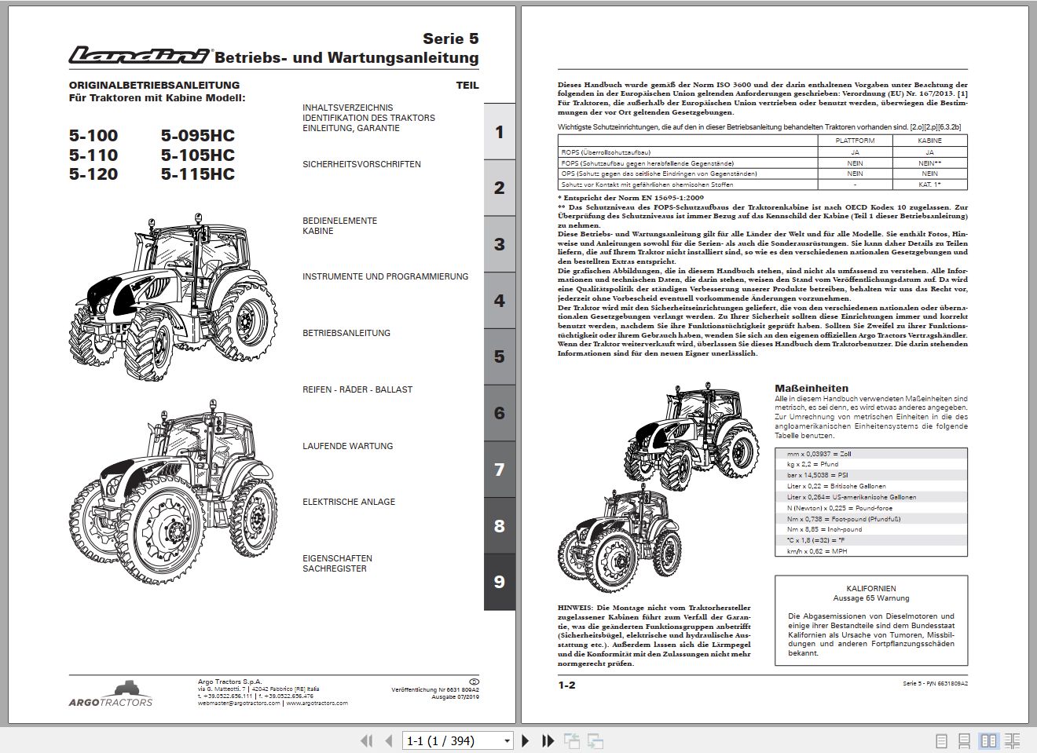This screenshot has width=1037, height=753.
Task: Click section tab number 6
Action: point(500,413)
